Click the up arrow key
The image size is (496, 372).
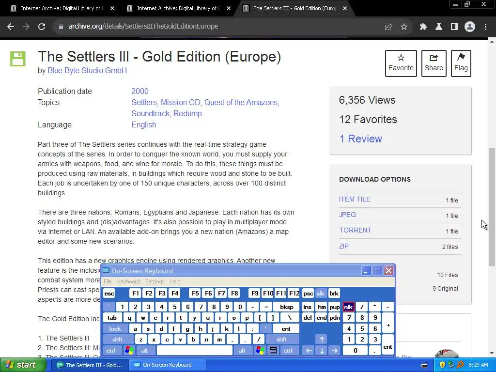322,340
